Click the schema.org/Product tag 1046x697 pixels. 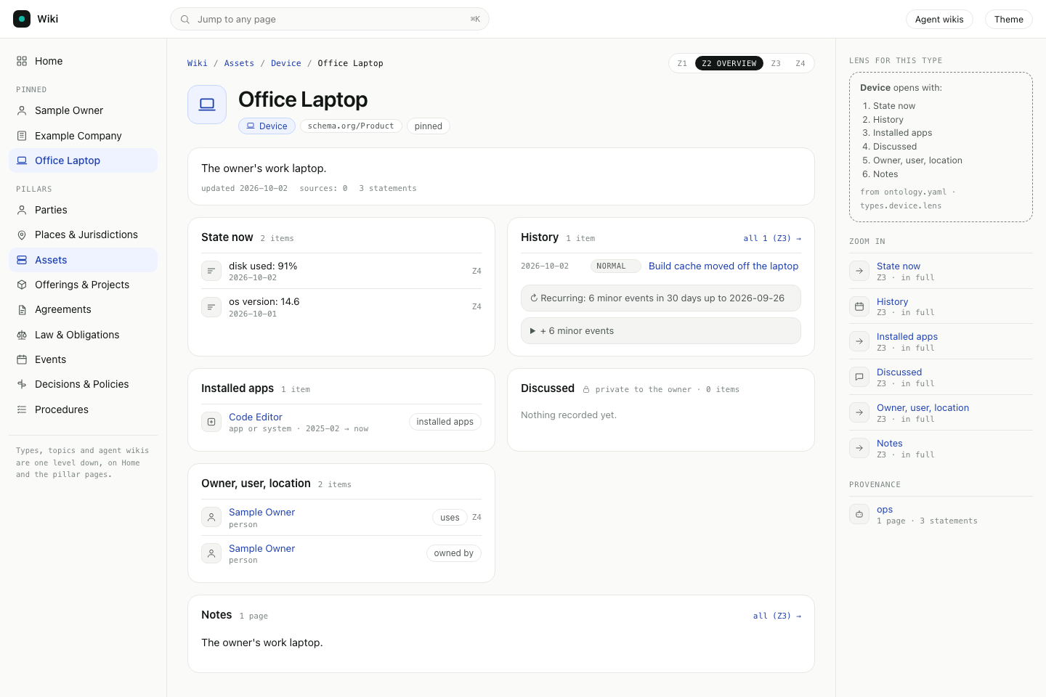point(351,126)
